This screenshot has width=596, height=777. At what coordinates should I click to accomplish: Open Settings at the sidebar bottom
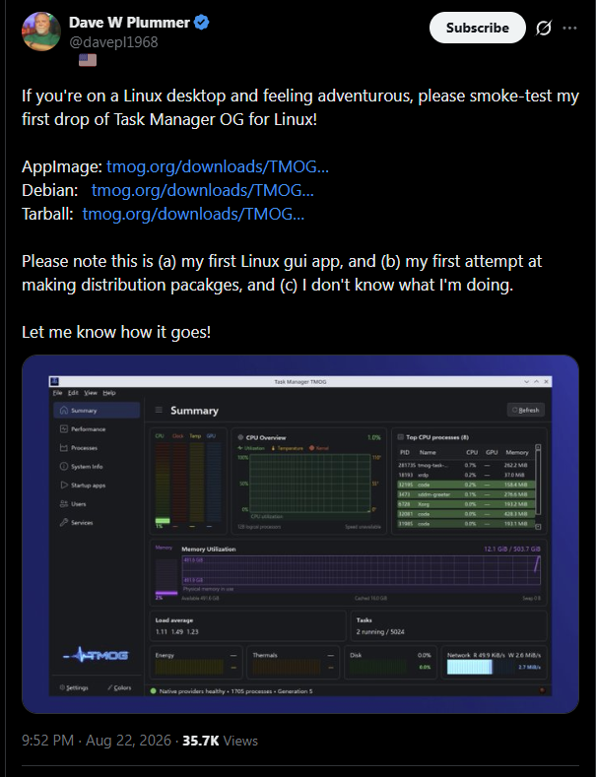(x=74, y=687)
